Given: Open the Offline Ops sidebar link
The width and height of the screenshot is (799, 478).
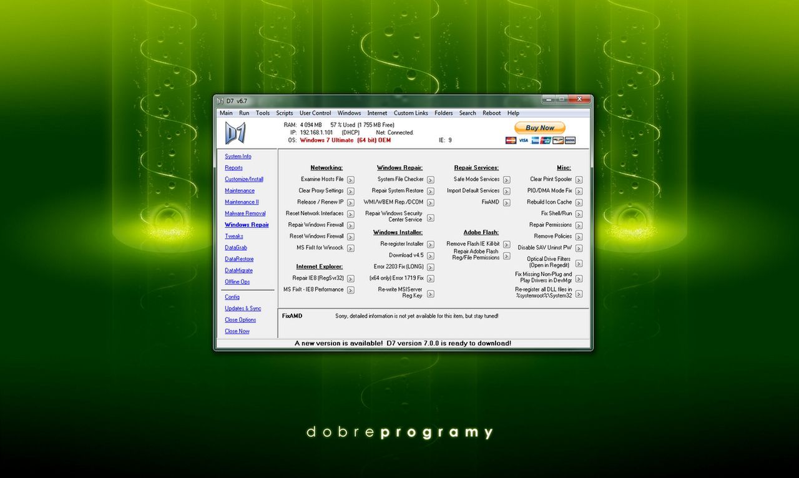Looking at the screenshot, I should (x=237, y=282).
